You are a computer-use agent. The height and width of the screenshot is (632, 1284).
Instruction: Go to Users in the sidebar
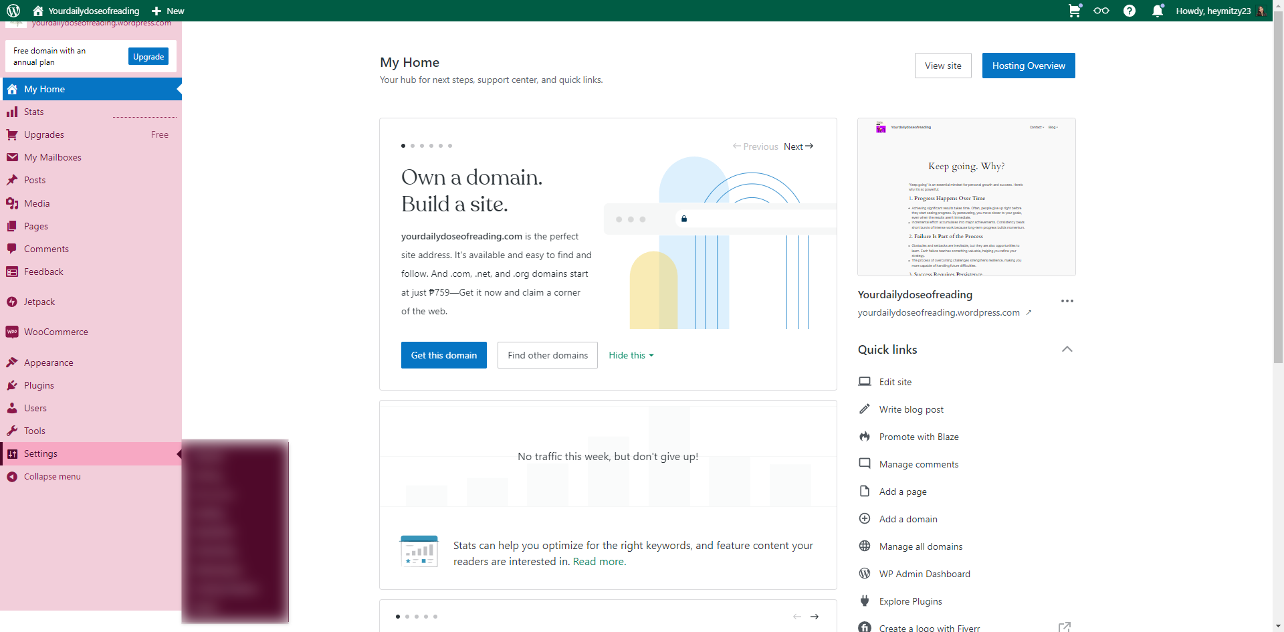pyautogui.click(x=91, y=408)
